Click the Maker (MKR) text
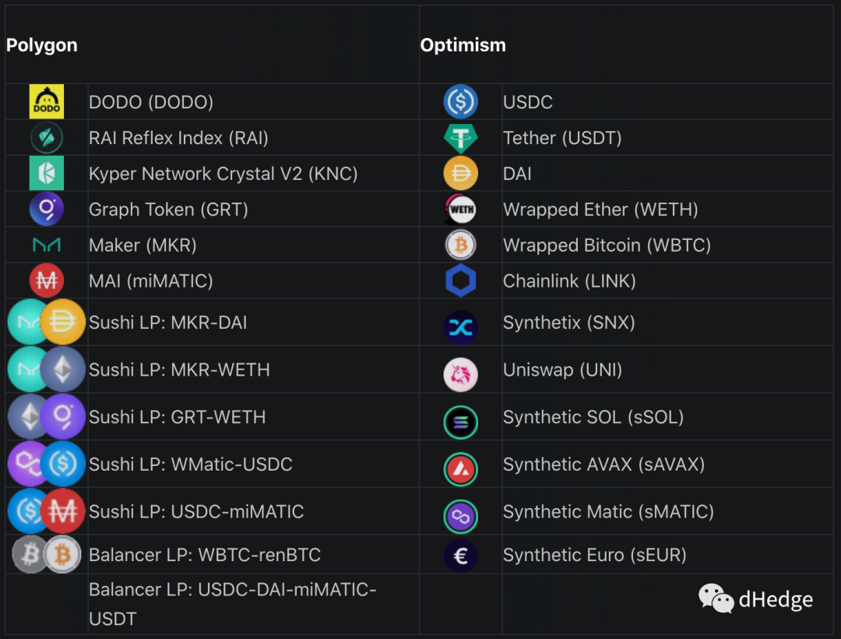841x639 pixels. pos(143,245)
